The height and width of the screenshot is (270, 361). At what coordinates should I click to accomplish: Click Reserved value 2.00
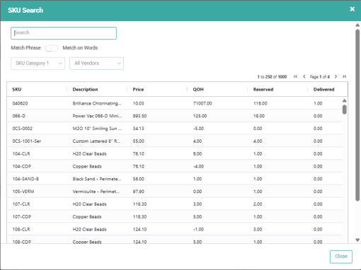(258, 204)
